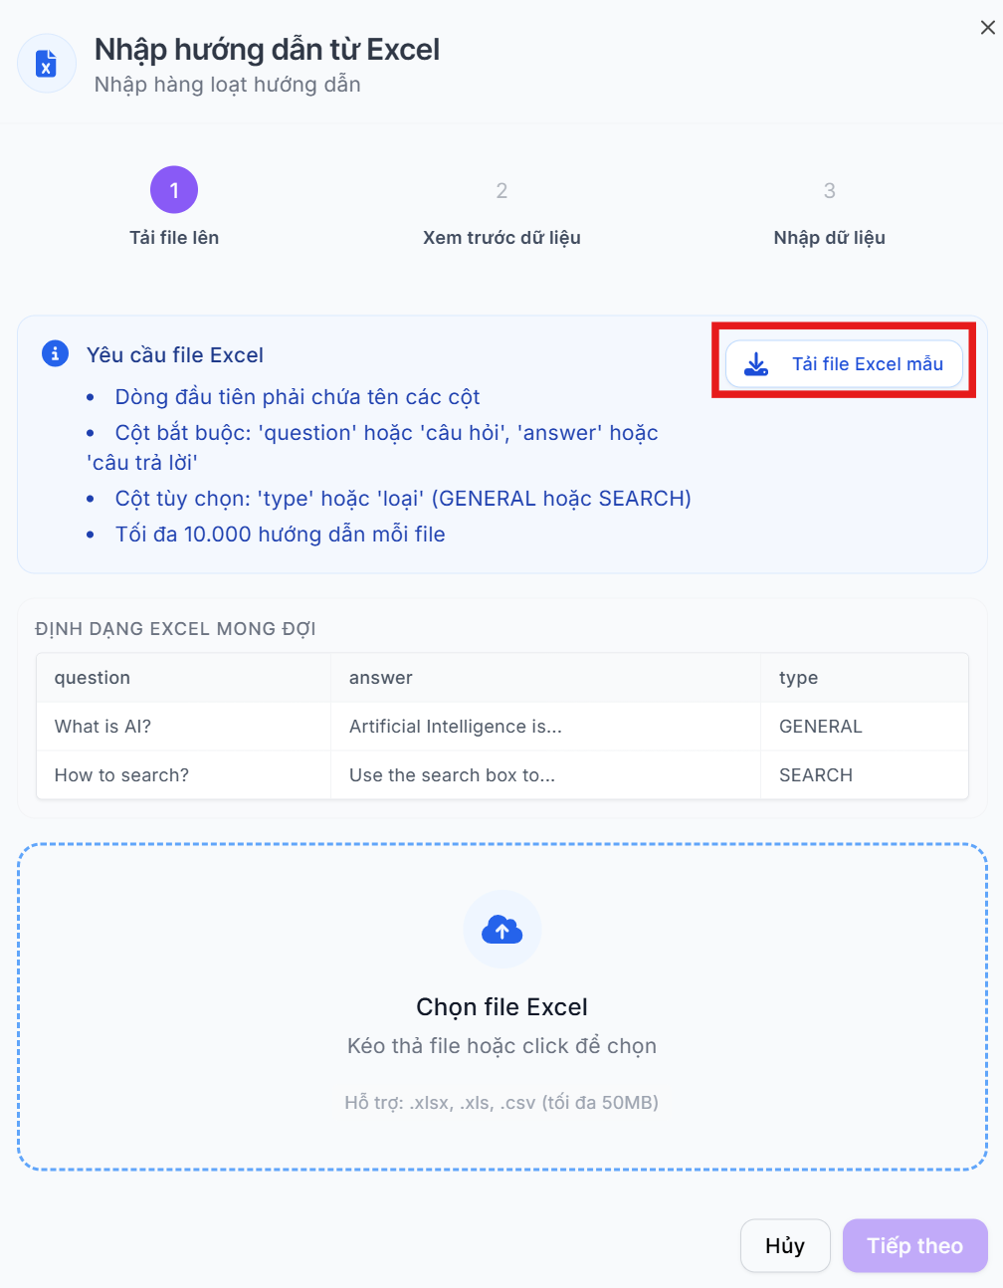Click the Chọn file Excel heading

pos(502,1007)
